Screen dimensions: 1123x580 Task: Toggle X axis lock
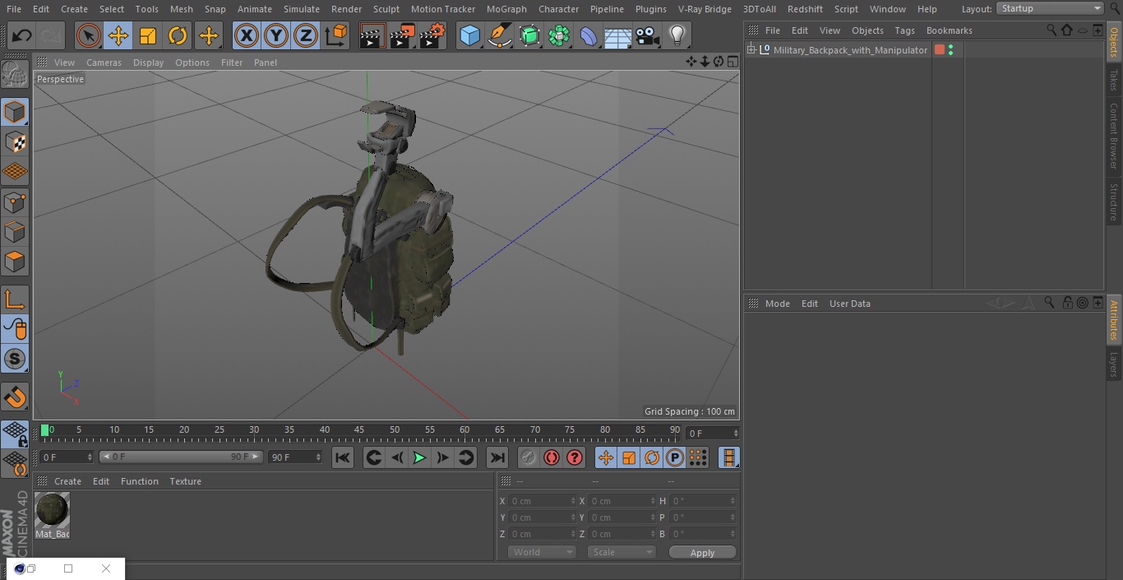247,35
